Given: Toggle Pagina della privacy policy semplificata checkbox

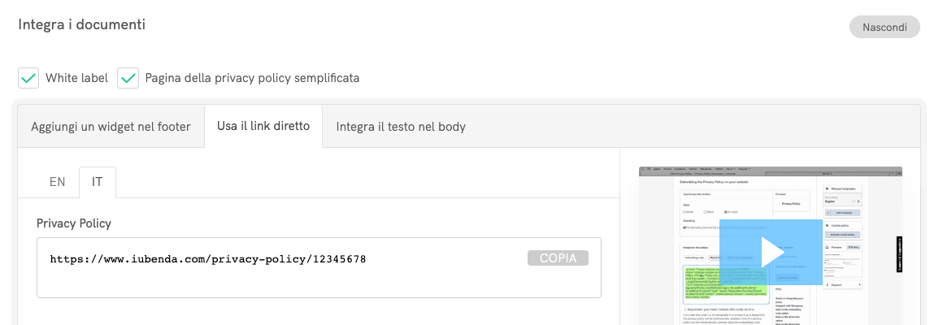Looking at the screenshot, I should tap(128, 78).
